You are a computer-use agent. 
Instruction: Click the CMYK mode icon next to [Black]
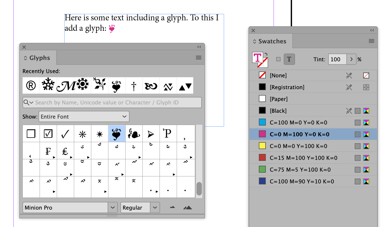coord(366,111)
